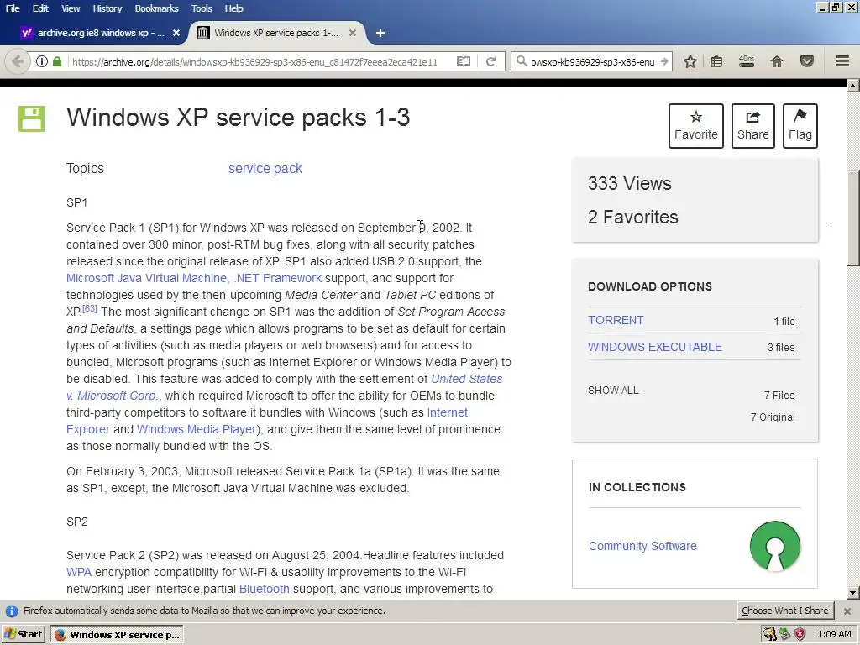Dismiss the Firefox data notification bar
The width and height of the screenshot is (860, 645).
pyautogui.click(x=847, y=611)
